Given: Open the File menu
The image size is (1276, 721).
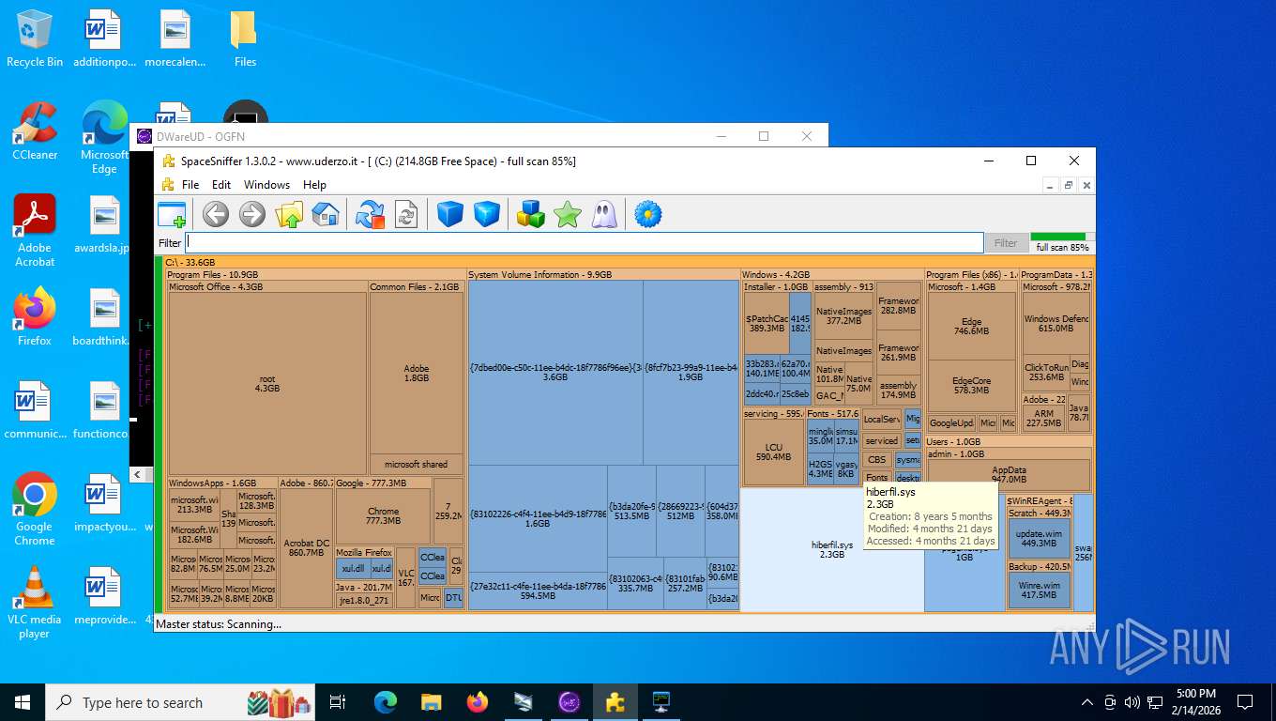Looking at the screenshot, I should (190, 185).
